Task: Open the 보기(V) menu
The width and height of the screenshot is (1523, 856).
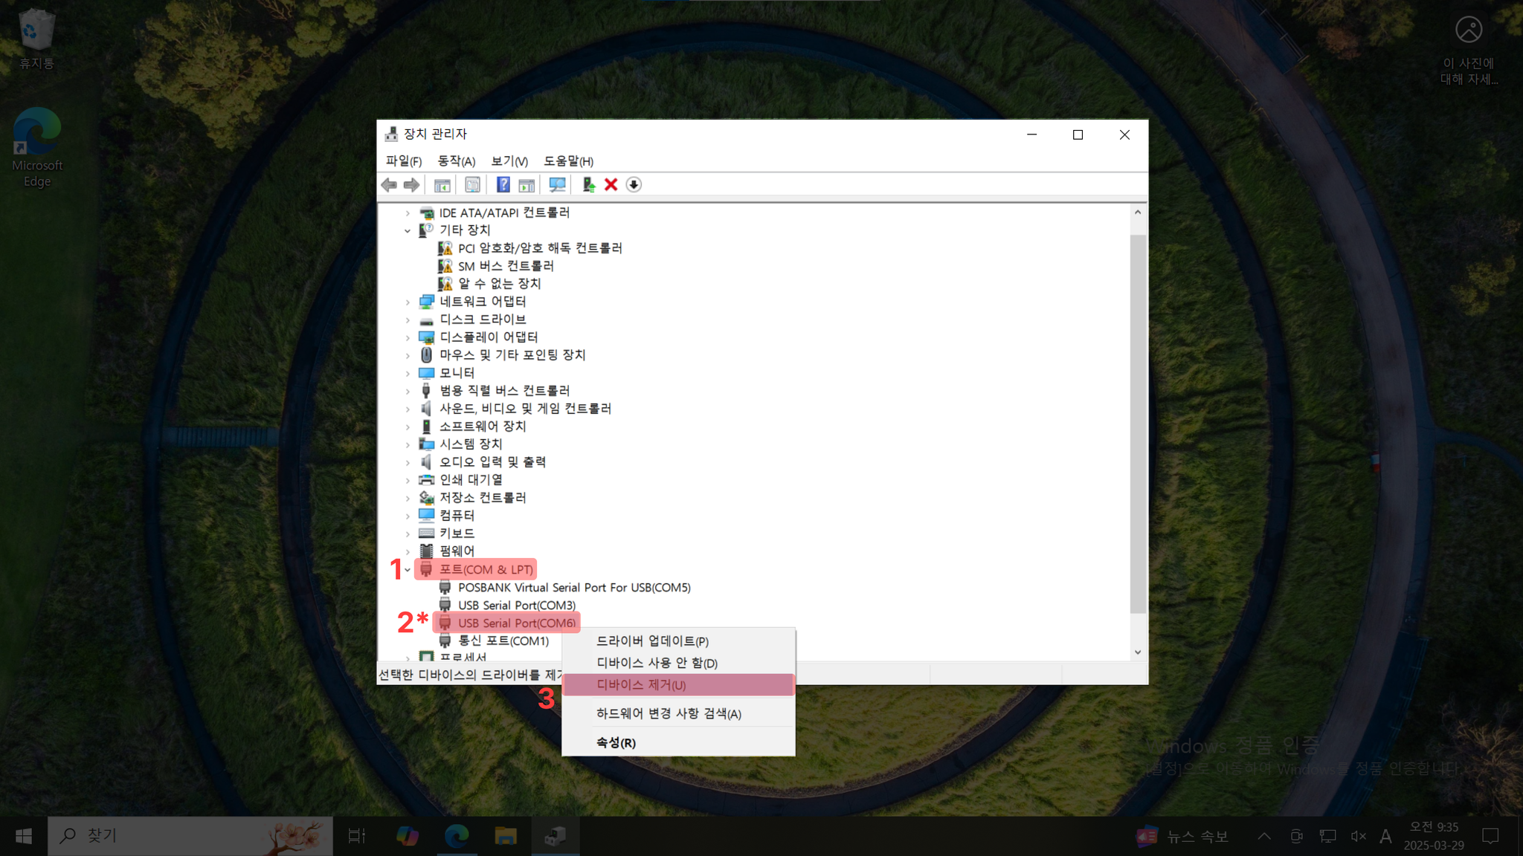Action: (x=509, y=161)
